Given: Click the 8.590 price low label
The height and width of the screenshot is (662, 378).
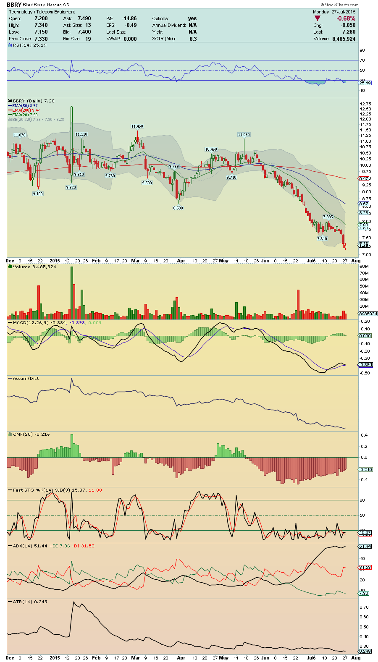Looking at the screenshot, I should [x=178, y=208].
